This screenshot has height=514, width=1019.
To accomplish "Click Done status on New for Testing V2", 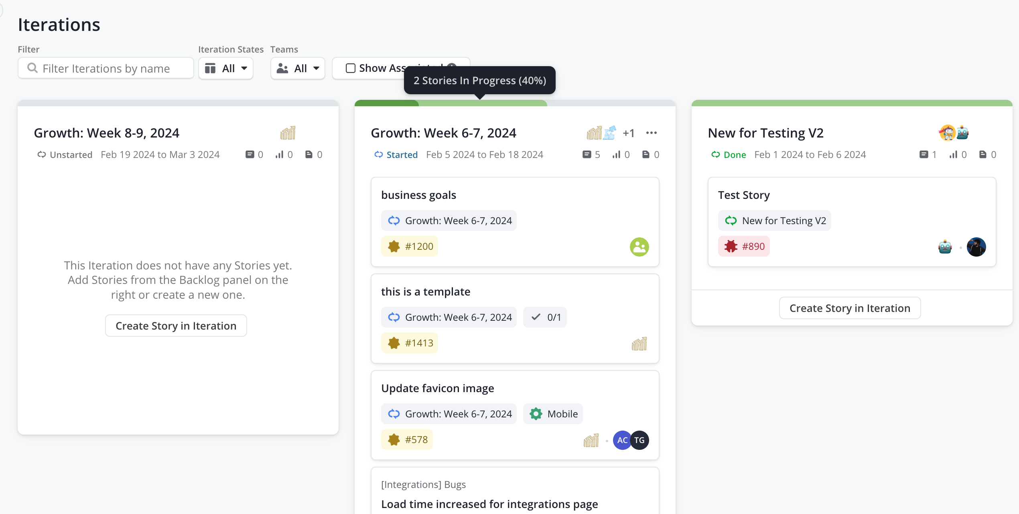I will tap(729, 154).
